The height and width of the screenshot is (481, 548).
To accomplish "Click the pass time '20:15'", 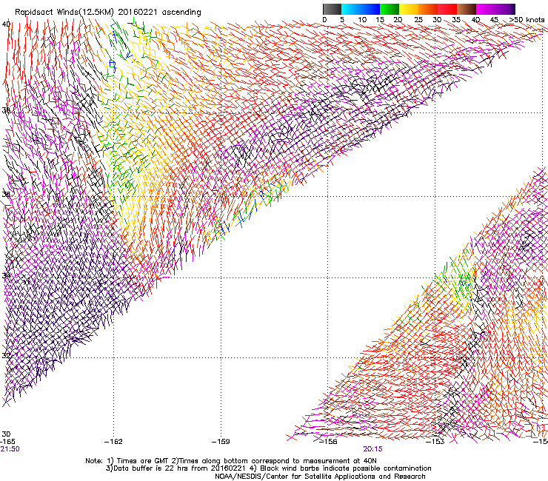I will pyautogui.click(x=372, y=449).
